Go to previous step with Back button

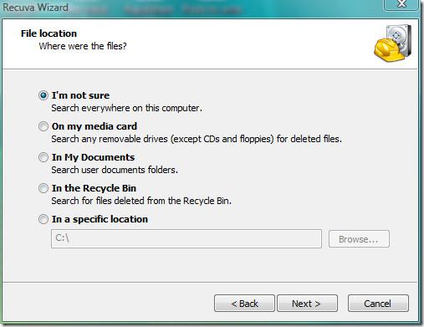click(244, 304)
